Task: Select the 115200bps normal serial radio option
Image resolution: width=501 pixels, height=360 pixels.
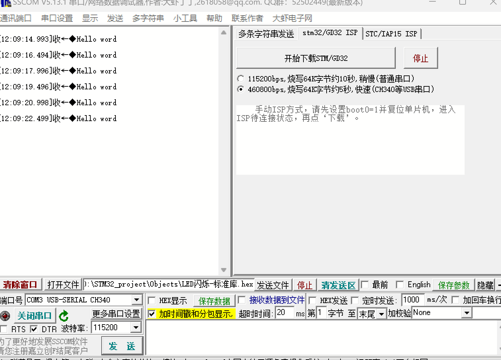Action: pos(241,79)
